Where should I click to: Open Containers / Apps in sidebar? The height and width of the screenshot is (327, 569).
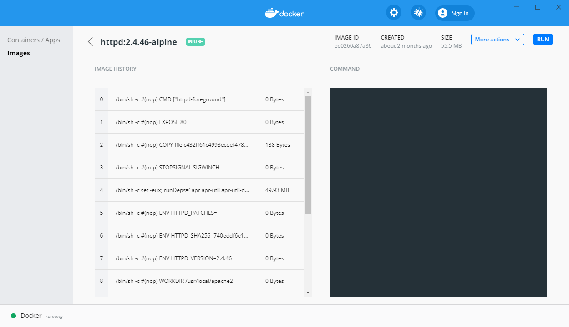(x=34, y=40)
